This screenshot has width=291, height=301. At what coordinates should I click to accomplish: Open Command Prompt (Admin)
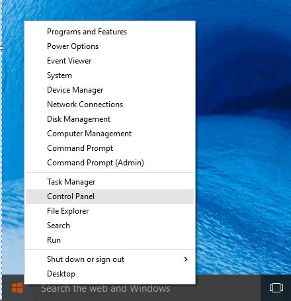tap(110, 163)
